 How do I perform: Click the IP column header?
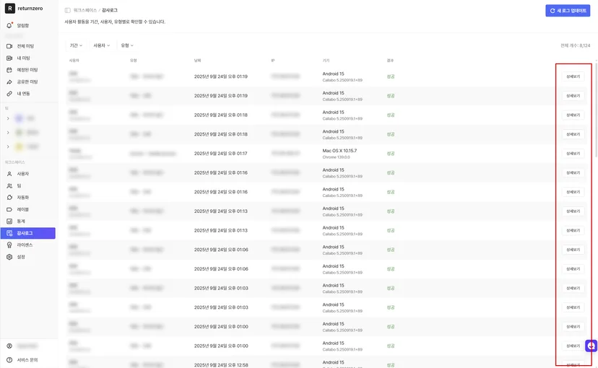click(273, 61)
